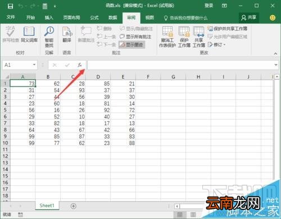Click the 保护工作簿 icon
This screenshot has height=219, width=281.
click(184, 37)
